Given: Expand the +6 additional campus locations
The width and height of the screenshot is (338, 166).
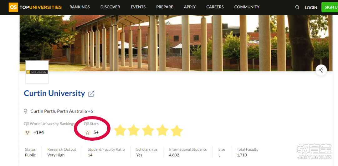Looking at the screenshot, I should 90,111.
